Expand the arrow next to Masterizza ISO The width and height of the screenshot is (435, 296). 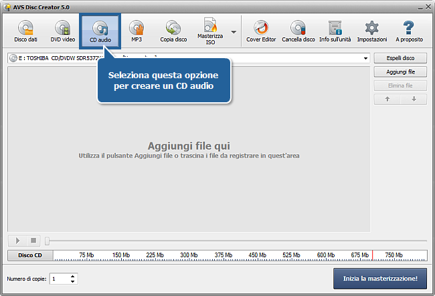(234, 32)
